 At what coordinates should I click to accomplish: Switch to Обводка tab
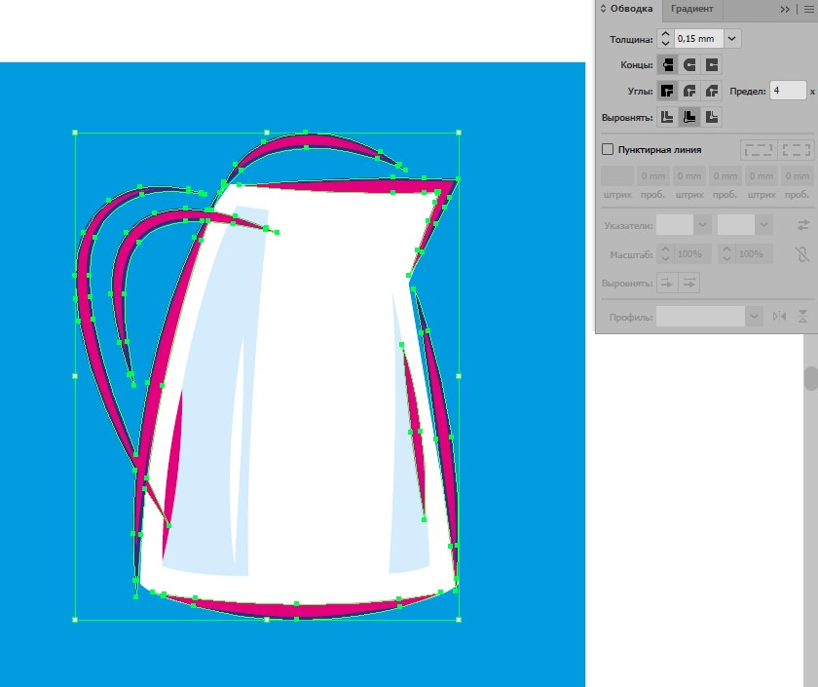pyautogui.click(x=631, y=9)
